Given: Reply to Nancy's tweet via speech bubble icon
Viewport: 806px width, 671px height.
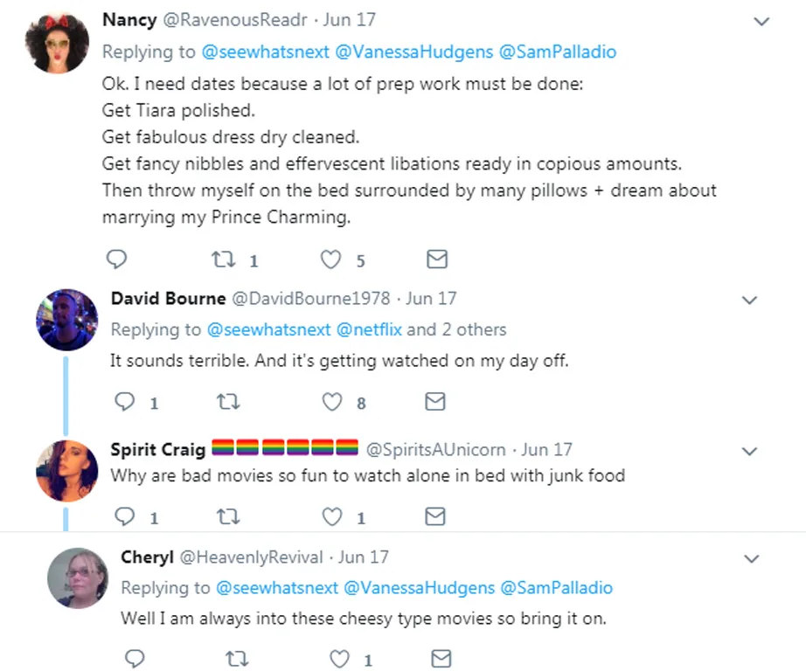Looking at the screenshot, I should coord(116,259).
